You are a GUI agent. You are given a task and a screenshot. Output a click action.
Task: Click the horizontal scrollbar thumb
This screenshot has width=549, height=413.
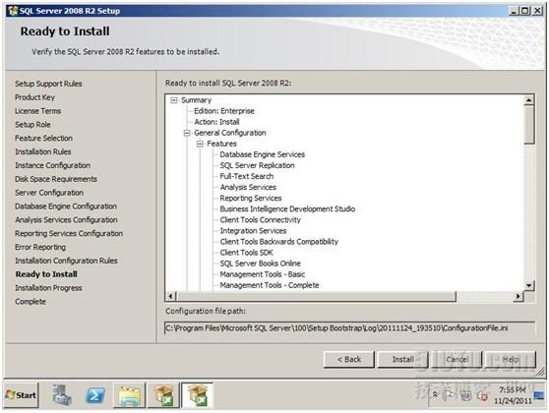pos(316,296)
